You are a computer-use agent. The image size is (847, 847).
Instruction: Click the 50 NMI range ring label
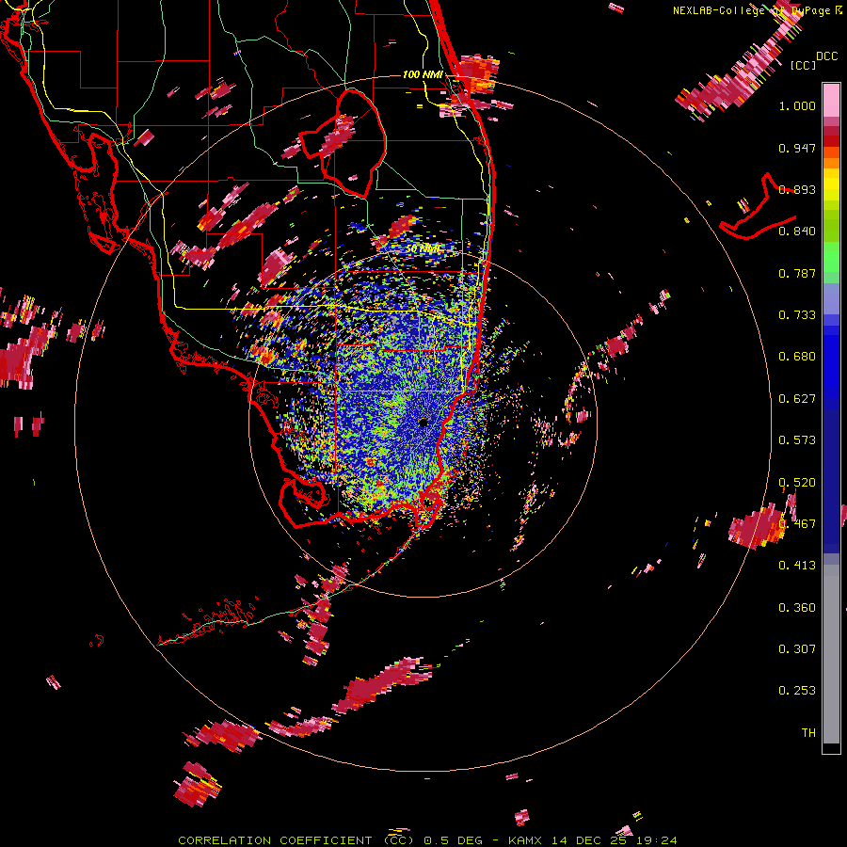click(x=423, y=249)
